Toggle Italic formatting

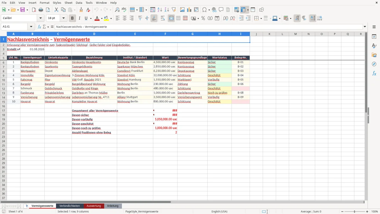(x=79, y=18)
